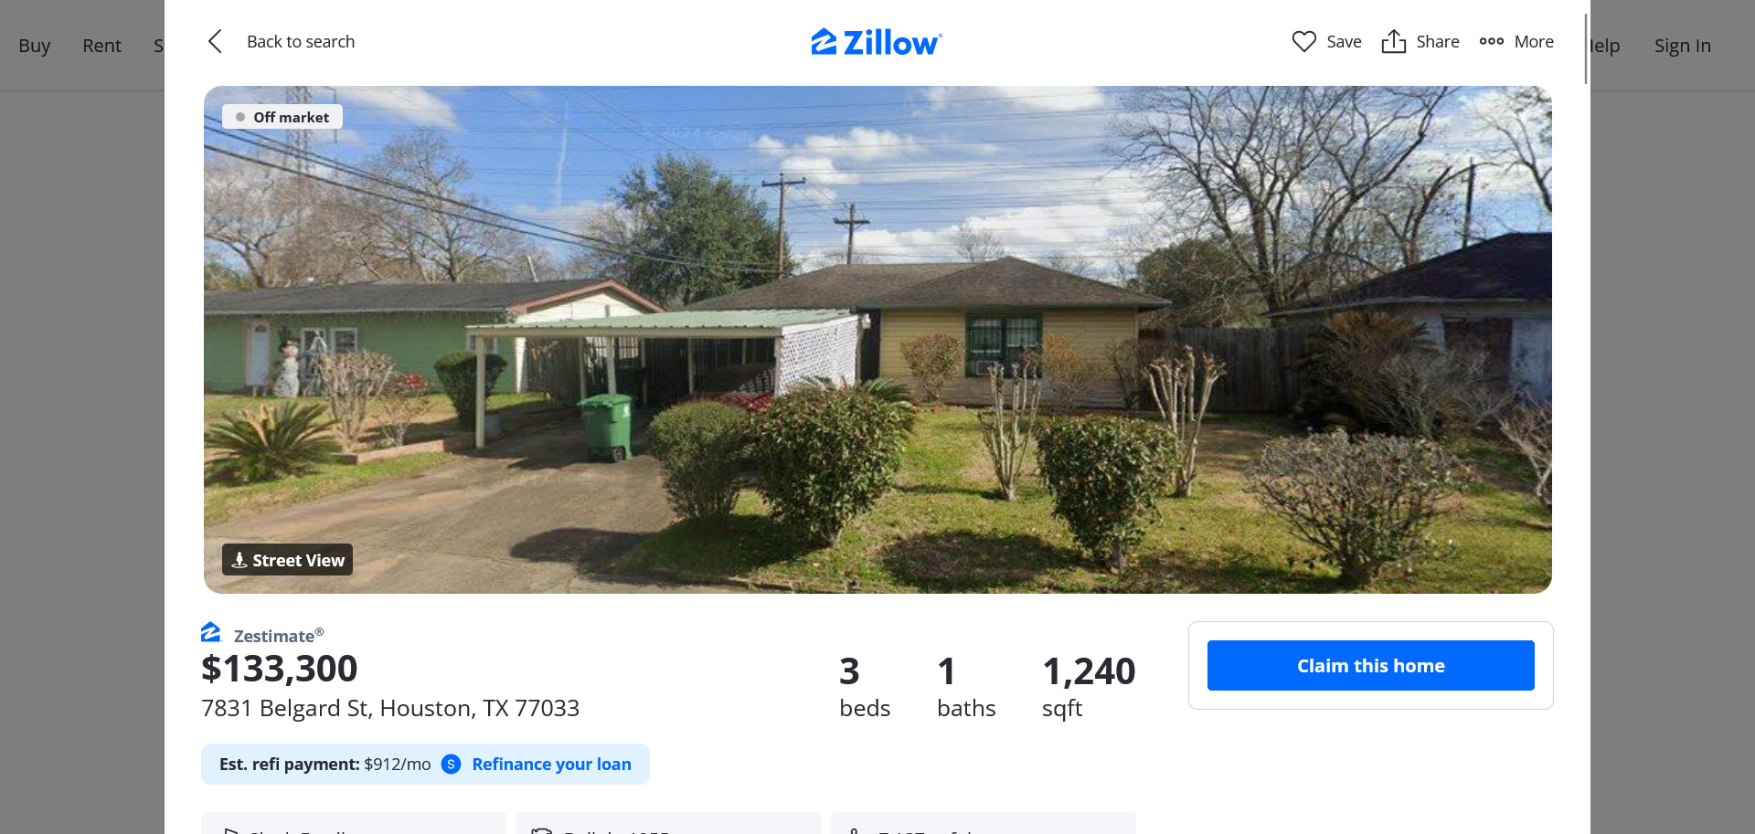Click the Share upload icon
The height and width of the screenshot is (834, 1755).
click(1393, 41)
